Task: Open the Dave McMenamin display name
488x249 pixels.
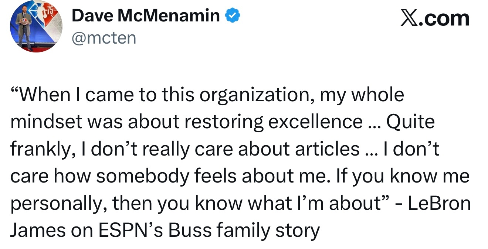Action: pyautogui.click(x=146, y=16)
